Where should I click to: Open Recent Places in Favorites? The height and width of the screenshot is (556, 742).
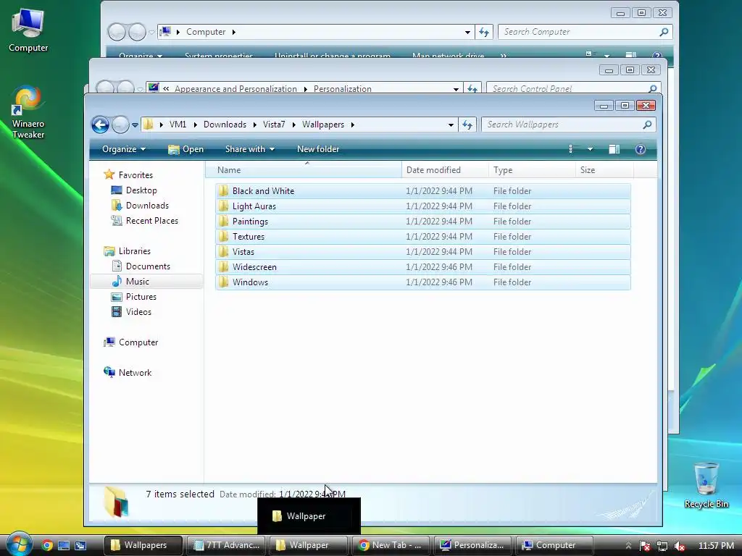coord(144,220)
